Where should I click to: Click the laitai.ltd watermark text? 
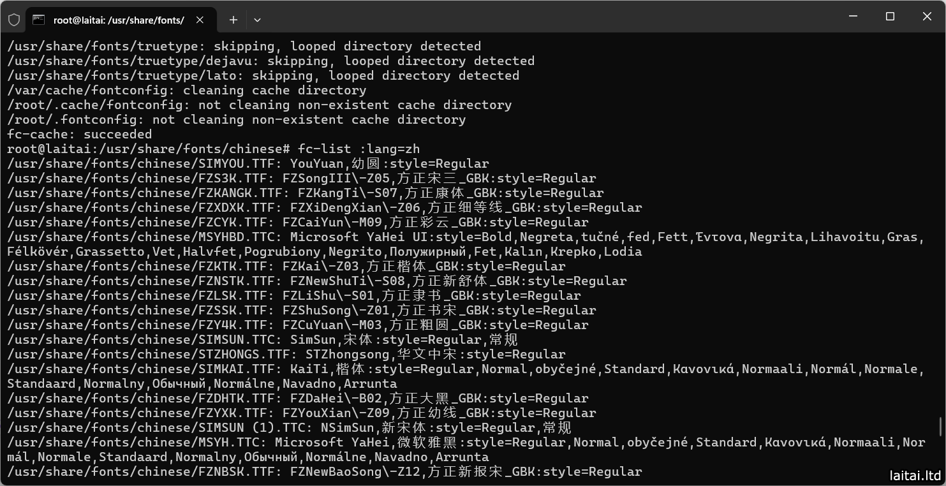(x=915, y=475)
